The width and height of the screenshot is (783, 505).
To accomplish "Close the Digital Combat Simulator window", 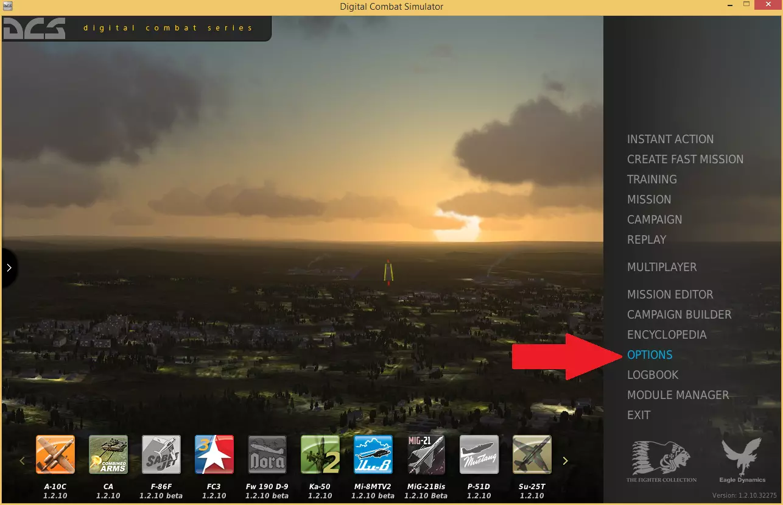I will 768,5.
